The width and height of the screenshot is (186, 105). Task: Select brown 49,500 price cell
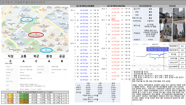(24, 102)
